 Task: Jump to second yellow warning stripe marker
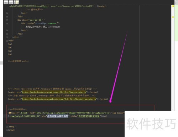tap(173, 17)
